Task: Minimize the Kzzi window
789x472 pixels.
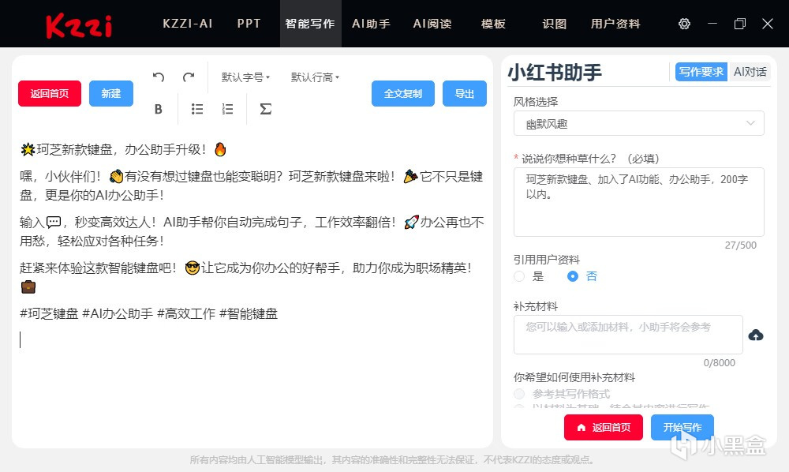Action: (712, 24)
